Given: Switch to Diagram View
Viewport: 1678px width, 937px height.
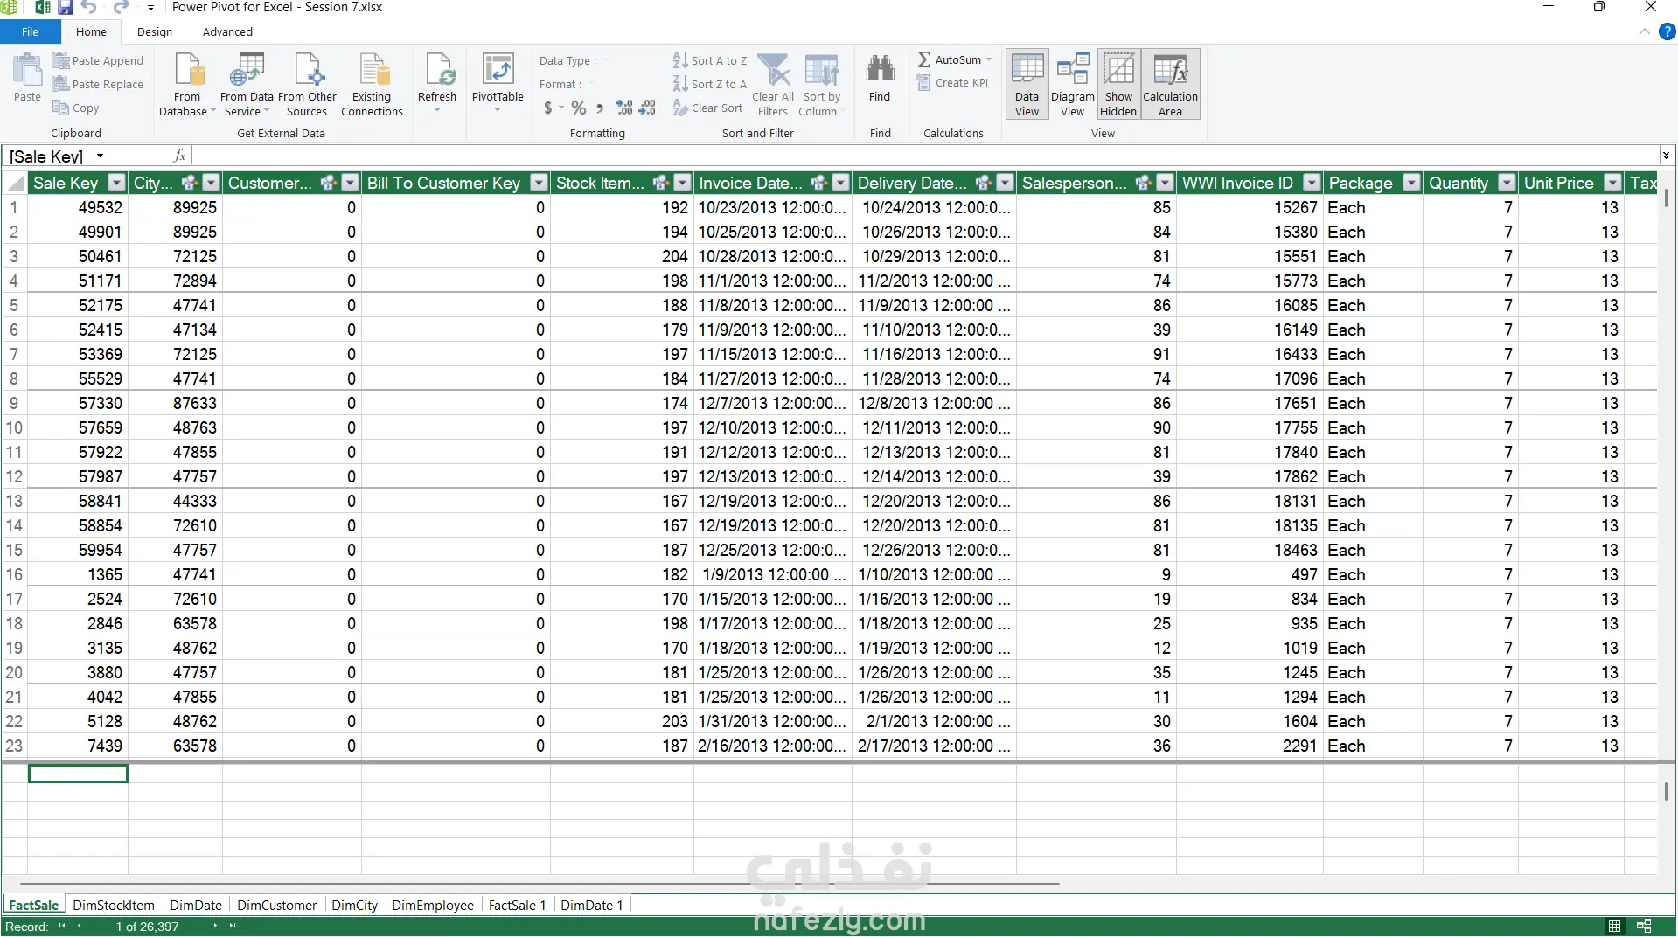Looking at the screenshot, I should (1072, 84).
